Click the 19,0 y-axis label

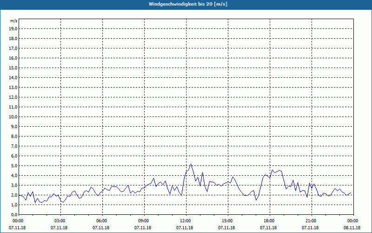coord(13,29)
